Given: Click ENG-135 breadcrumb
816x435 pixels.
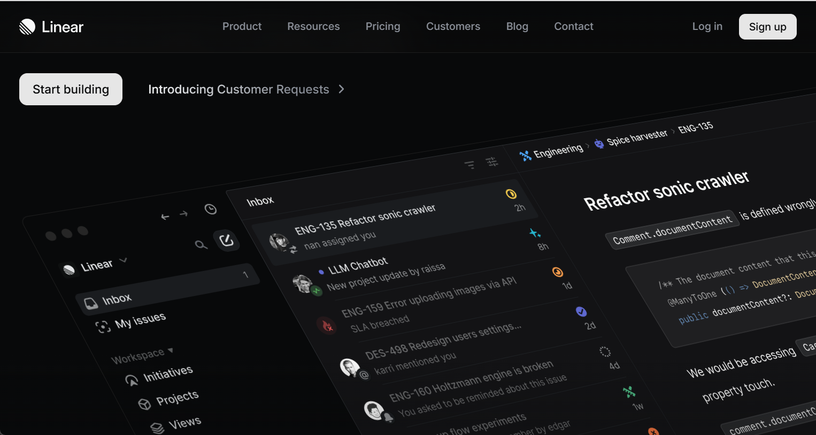Looking at the screenshot, I should pyautogui.click(x=696, y=128).
